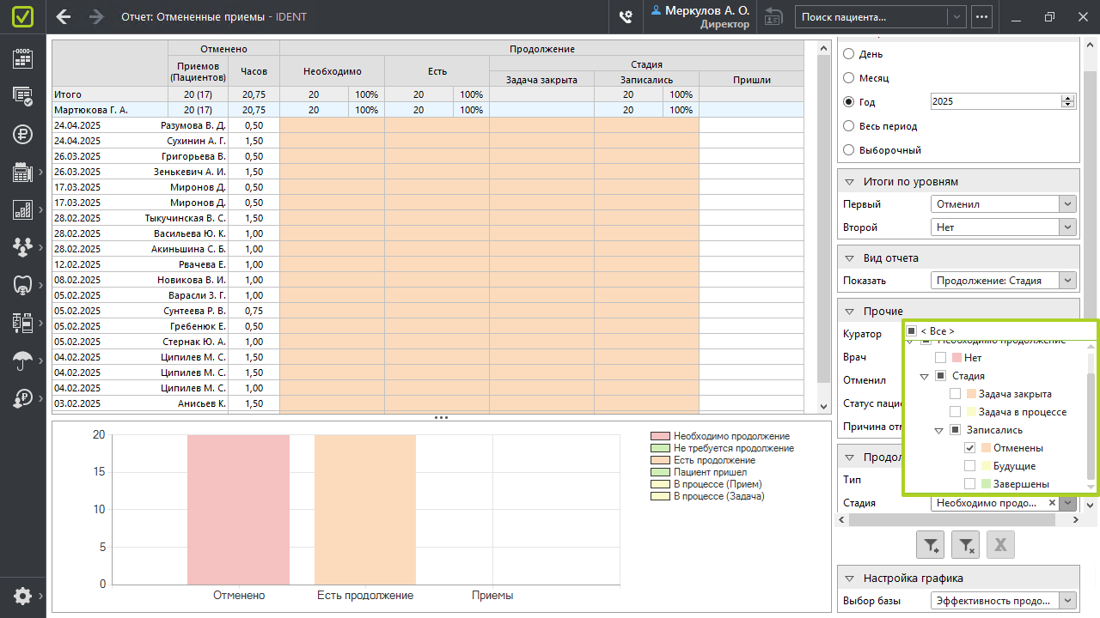Open the calendar schedule sidebar icon
The height and width of the screenshot is (618, 1100).
pos(22,58)
